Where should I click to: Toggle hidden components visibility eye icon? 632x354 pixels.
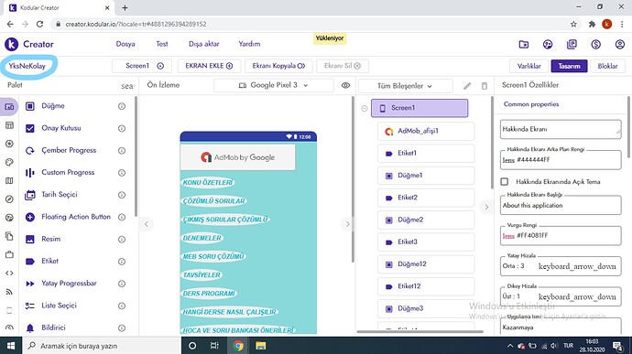(x=345, y=85)
